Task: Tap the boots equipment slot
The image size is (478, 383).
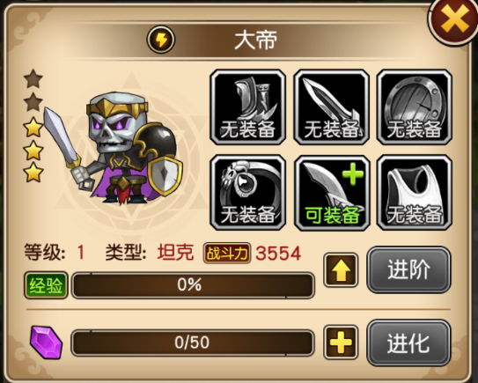Action: click(x=248, y=107)
